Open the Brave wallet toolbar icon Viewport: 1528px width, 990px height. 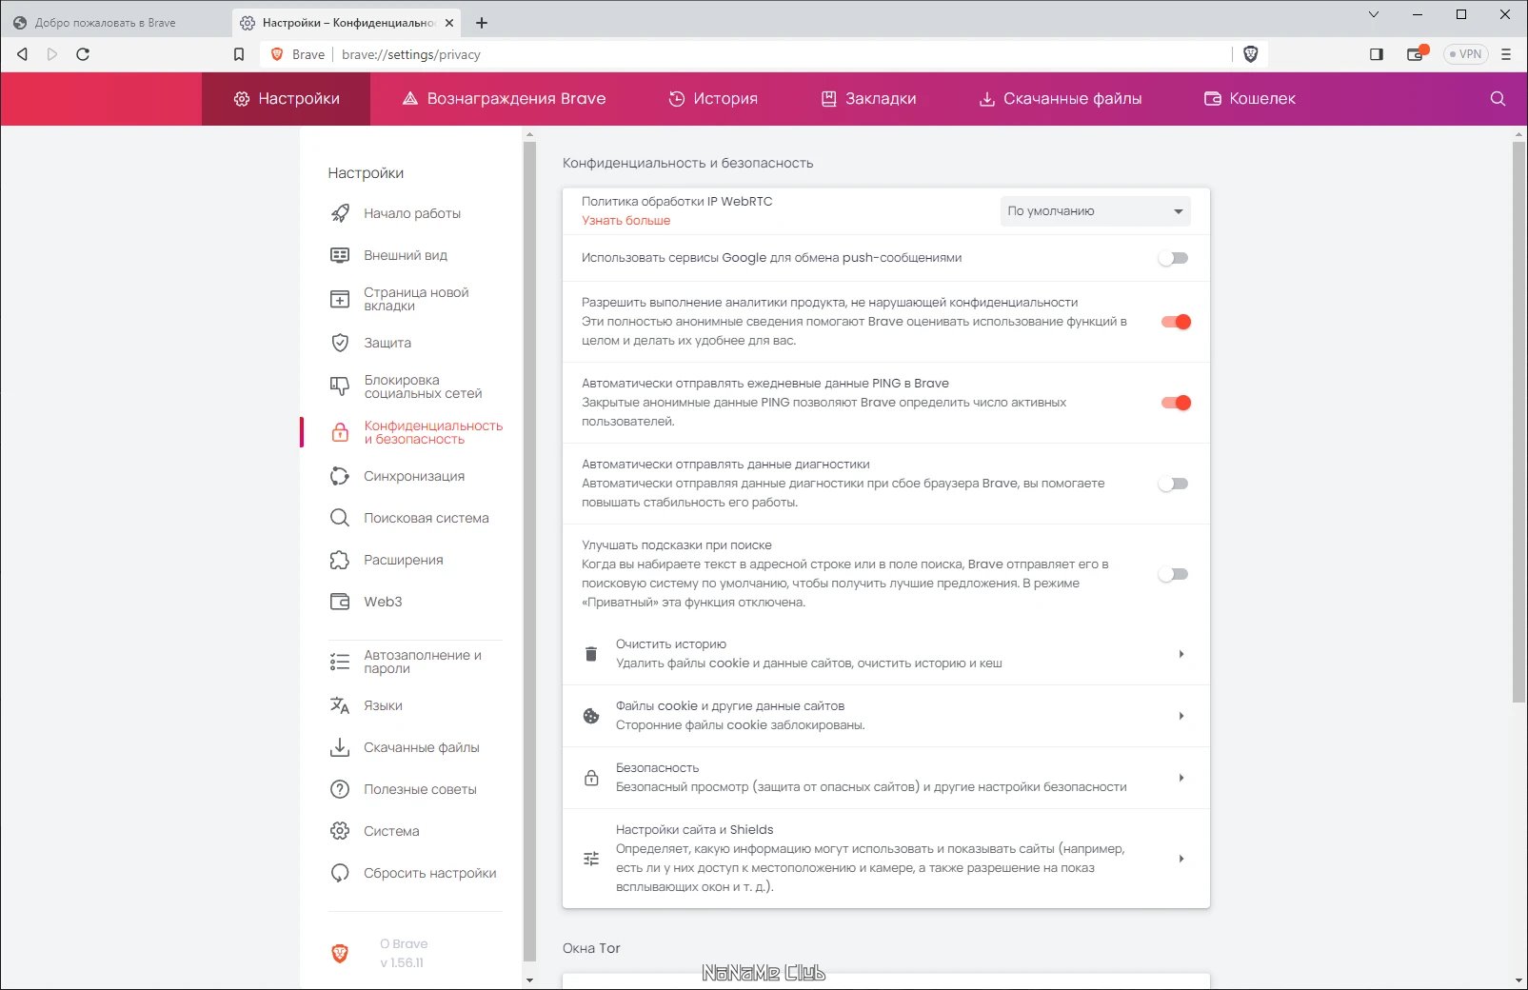[1418, 53]
